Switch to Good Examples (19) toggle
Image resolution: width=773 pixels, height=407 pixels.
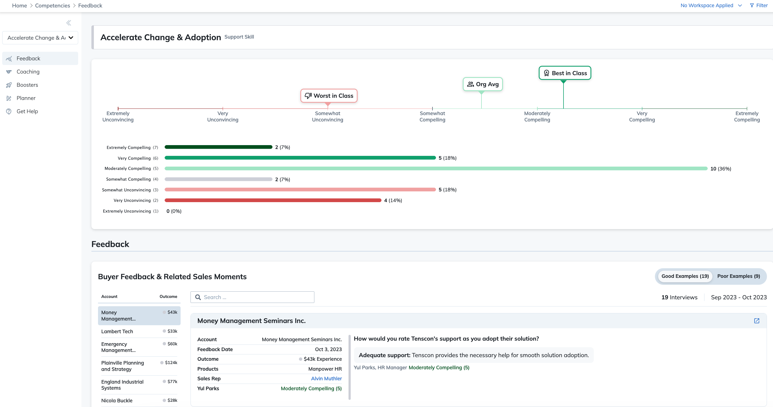tap(685, 276)
